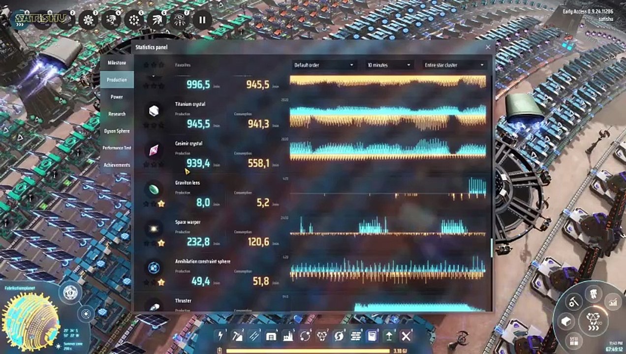
Task: Activate the Dismantle X icon in build bar
Action: pyautogui.click(x=406, y=336)
